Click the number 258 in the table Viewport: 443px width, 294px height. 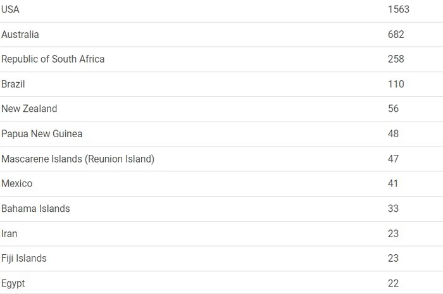point(396,59)
